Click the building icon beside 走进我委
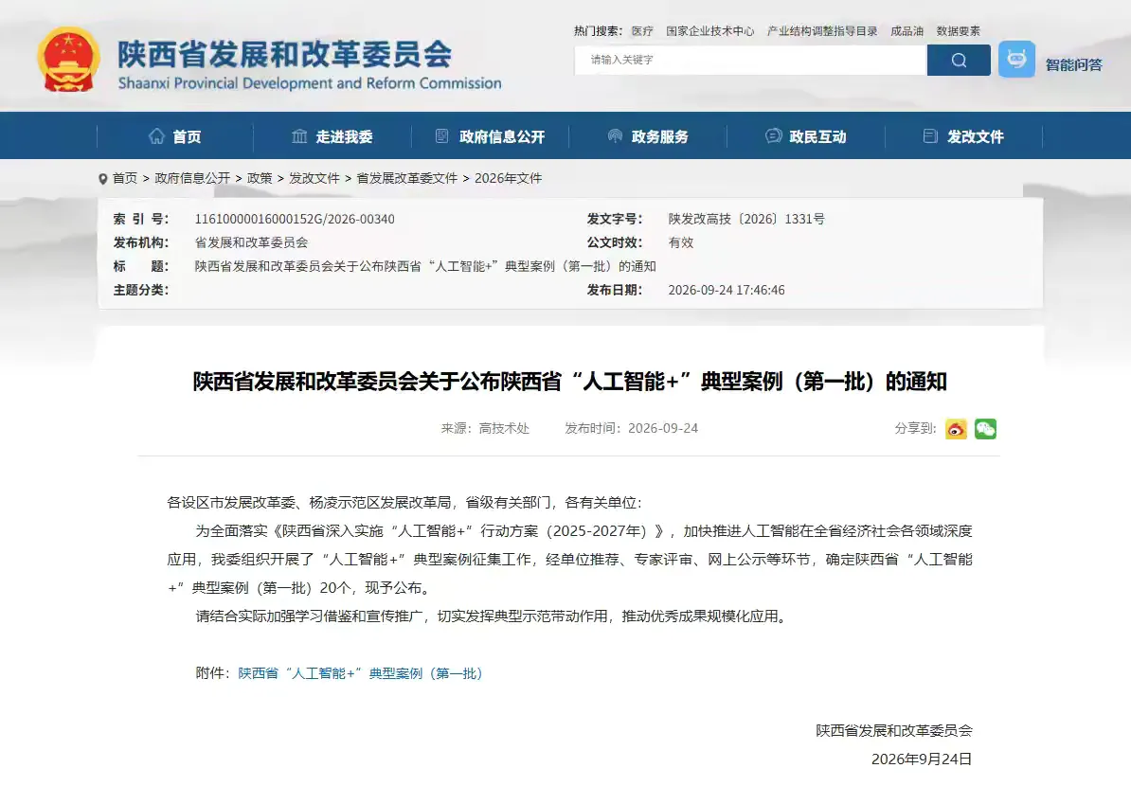 point(299,136)
